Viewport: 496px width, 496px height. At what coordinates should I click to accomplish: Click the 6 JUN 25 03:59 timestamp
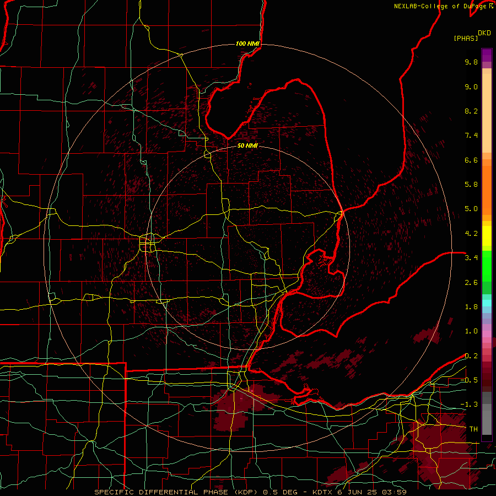click(x=373, y=492)
